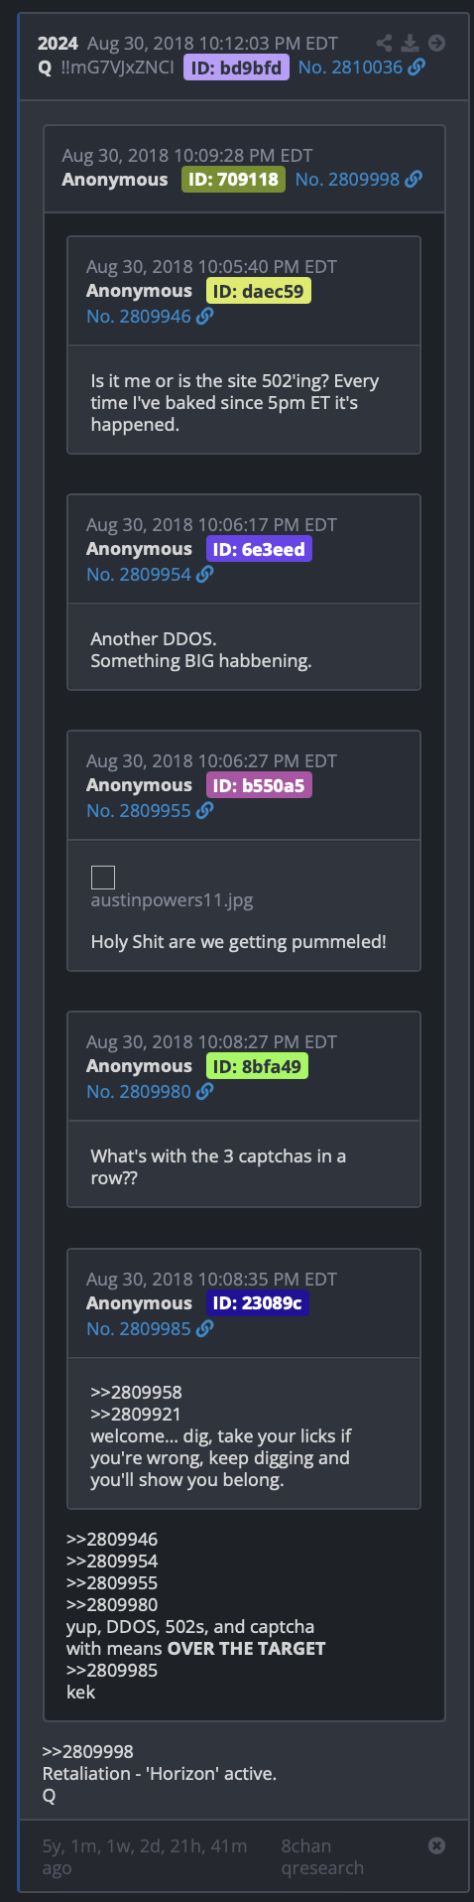474x1902 pixels.
Task: Click link icon beside No. 2809955
Action: click(x=204, y=810)
